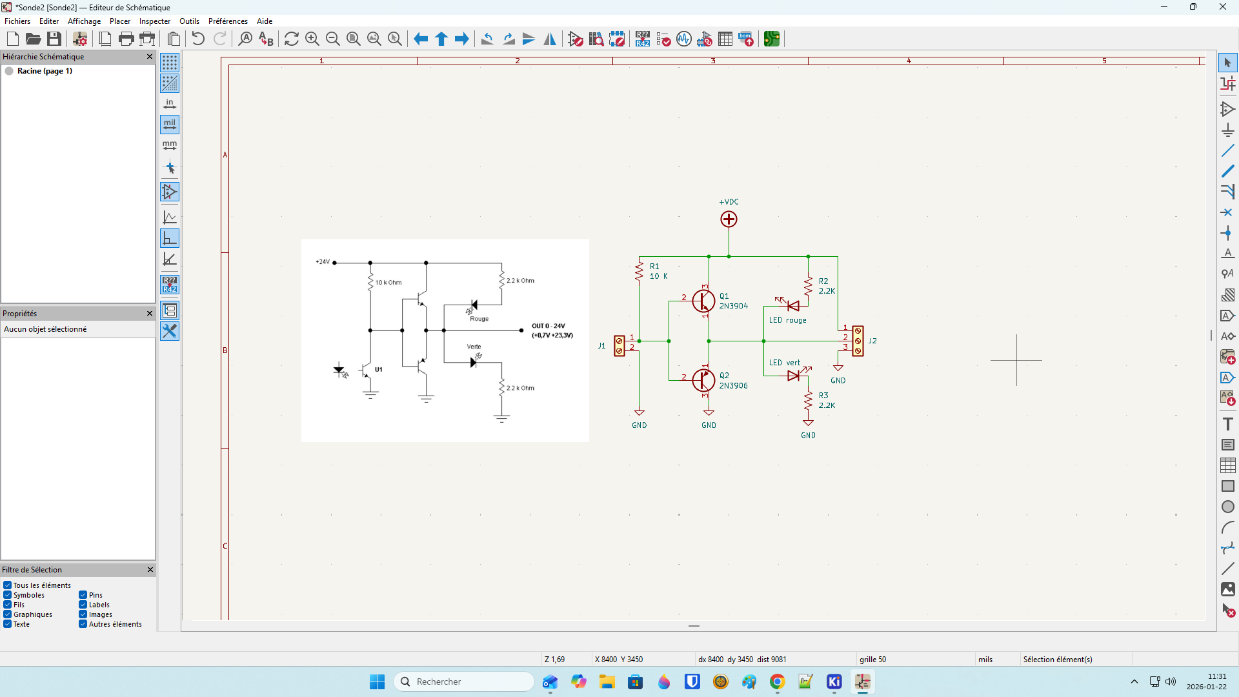Uncheck Tous les éléments checkbox
Image resolution: width=1239 pixels, height=697 pixels.
pos(8,585)
